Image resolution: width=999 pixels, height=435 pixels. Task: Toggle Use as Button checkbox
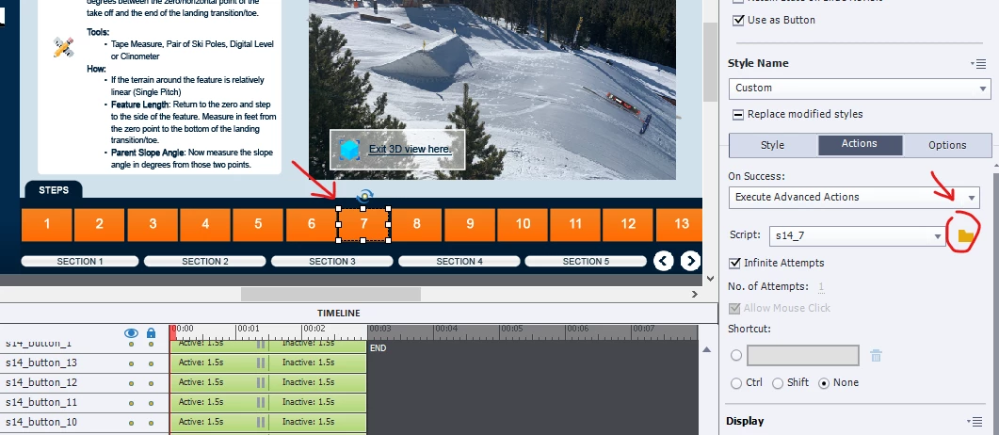pos(738,20)
